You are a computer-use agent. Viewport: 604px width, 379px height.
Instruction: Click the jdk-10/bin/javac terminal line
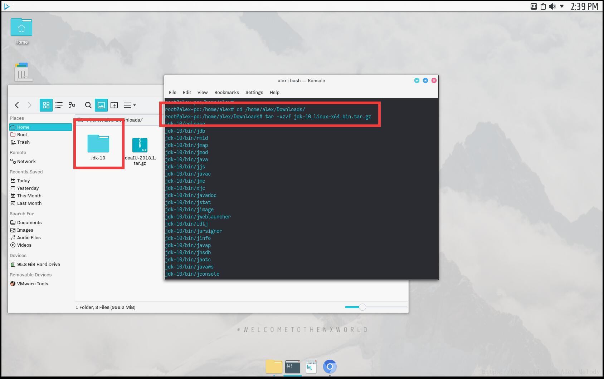point(188,174)
